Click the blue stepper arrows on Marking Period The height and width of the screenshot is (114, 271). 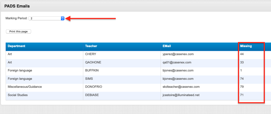point(63,18)
